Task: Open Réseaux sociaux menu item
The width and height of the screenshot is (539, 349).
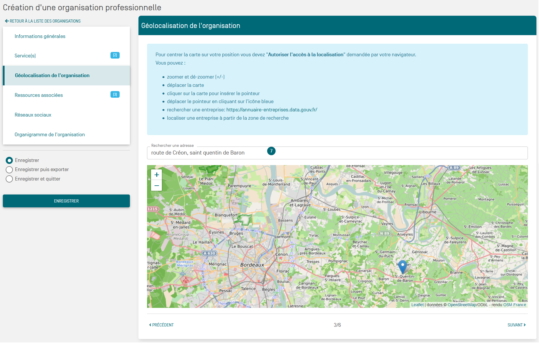Action: coord(33,115)
